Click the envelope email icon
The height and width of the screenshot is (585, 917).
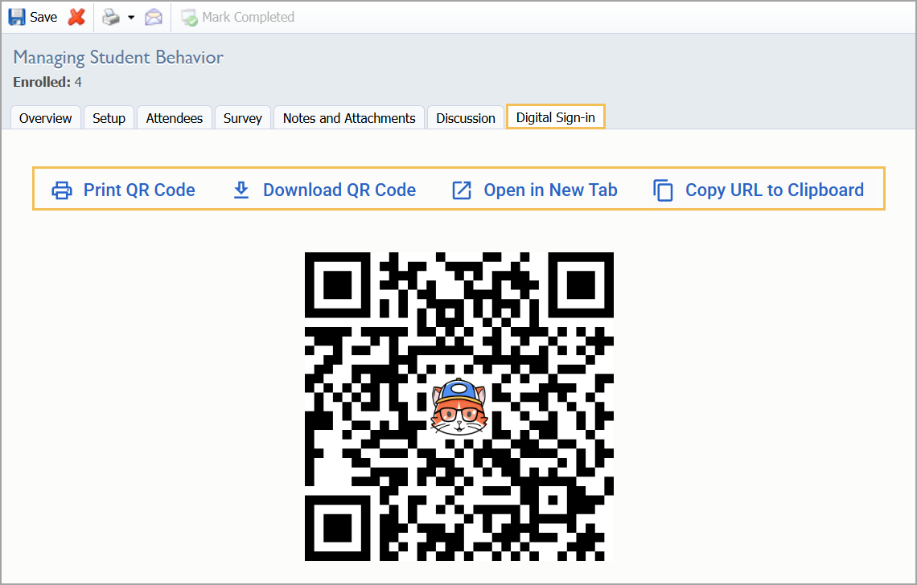[154, 18]
